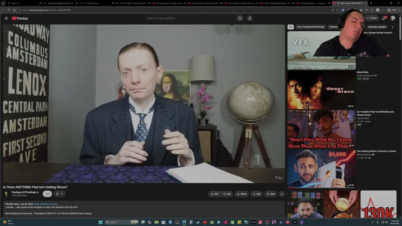This screenshot has width=402, height=226.
Task: Click the taskbar volume speaker icon
Action: pyautogui.click(x=387, y=222)
